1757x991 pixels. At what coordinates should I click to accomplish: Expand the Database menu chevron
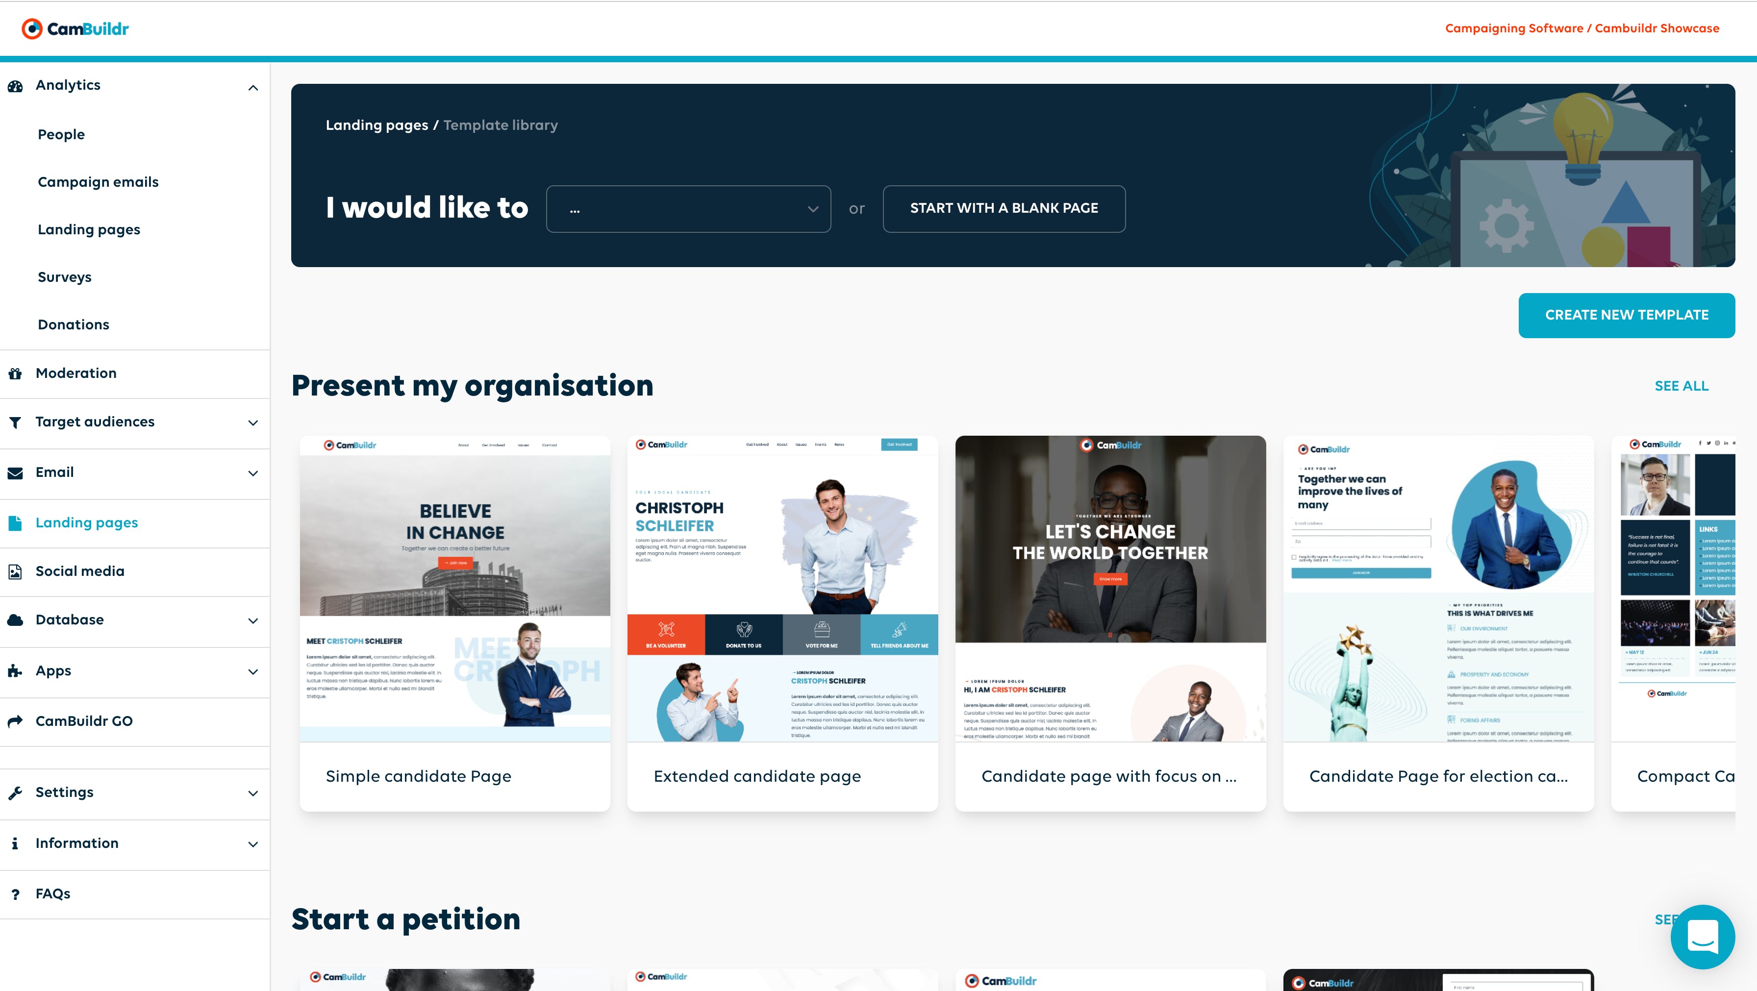pos(253,620)
